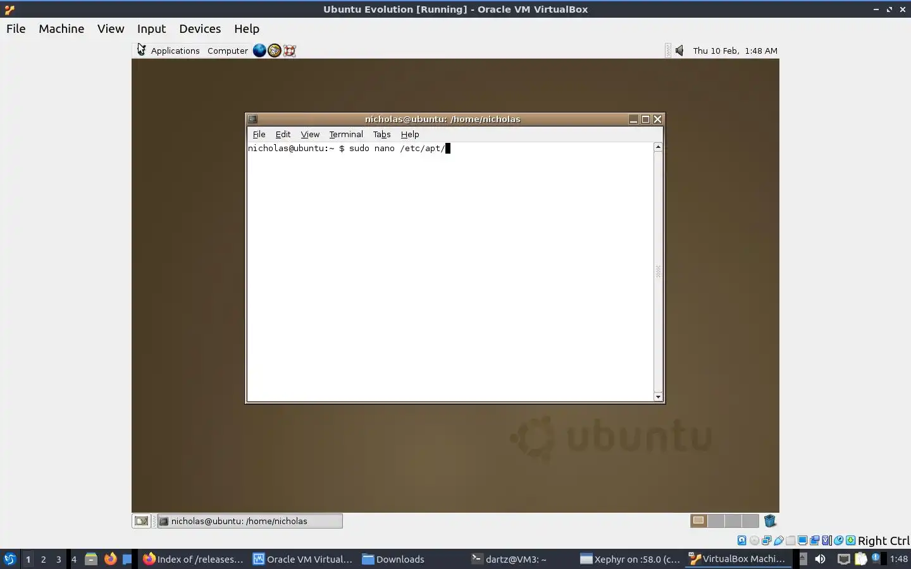Switch to host virtual desktop 1
911x569 pixels.
click(28, 559)
